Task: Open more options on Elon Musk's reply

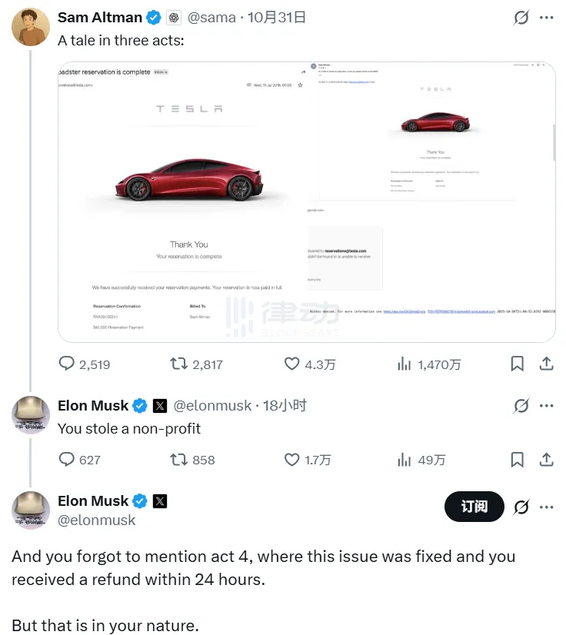Action: coord(548,405)
